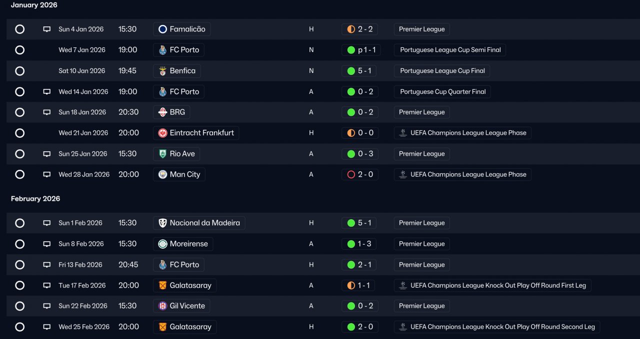
Task: Open the Portuguese League Cup Final competition
Action: coord(442,71)
